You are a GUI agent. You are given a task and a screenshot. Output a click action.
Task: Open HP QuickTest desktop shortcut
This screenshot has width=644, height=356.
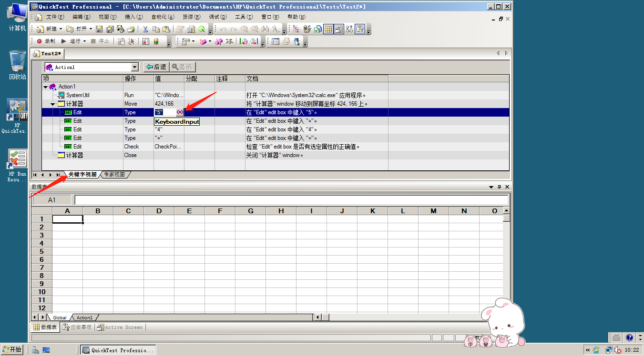tap(17, 116)
